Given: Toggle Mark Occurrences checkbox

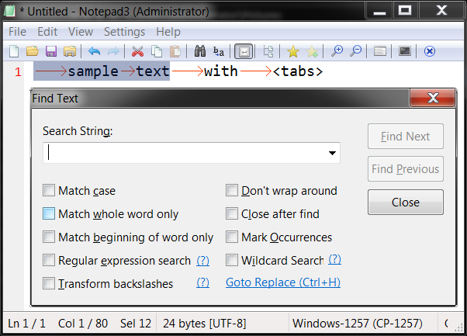Looking at the screenshot, I should 232,237.
